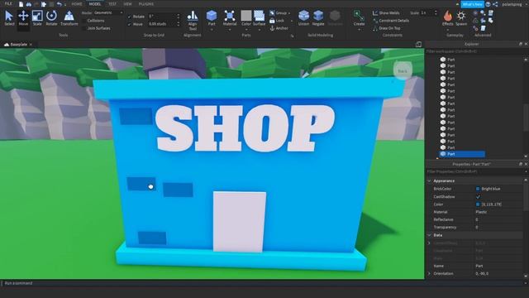The image size is (529, 298).
Task: Switch to the TEST ribbon tab
Action: [112, 4]
